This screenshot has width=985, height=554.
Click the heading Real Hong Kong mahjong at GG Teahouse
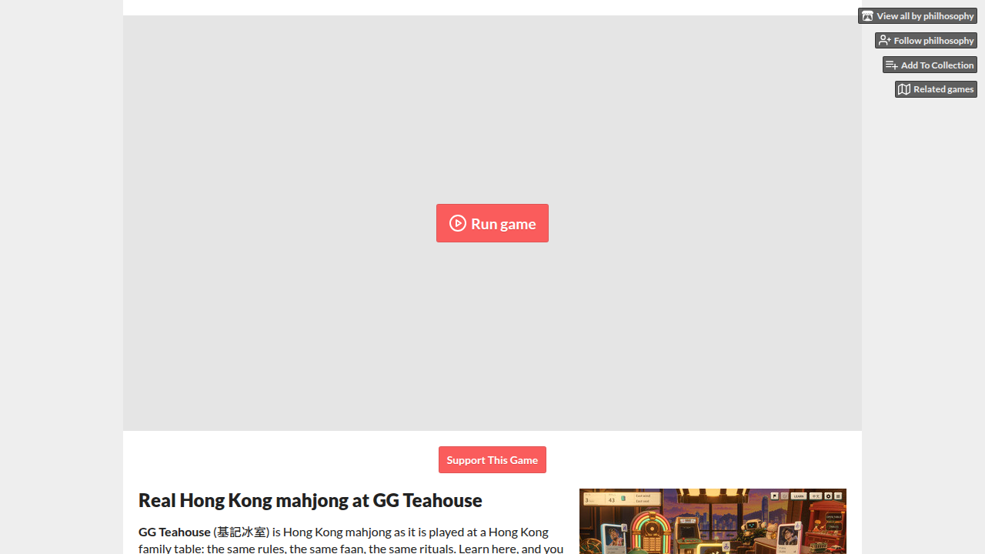[310, 500]
